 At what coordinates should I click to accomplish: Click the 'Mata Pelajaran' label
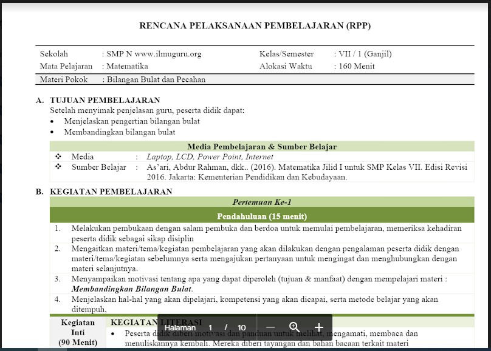click(66, 66)
